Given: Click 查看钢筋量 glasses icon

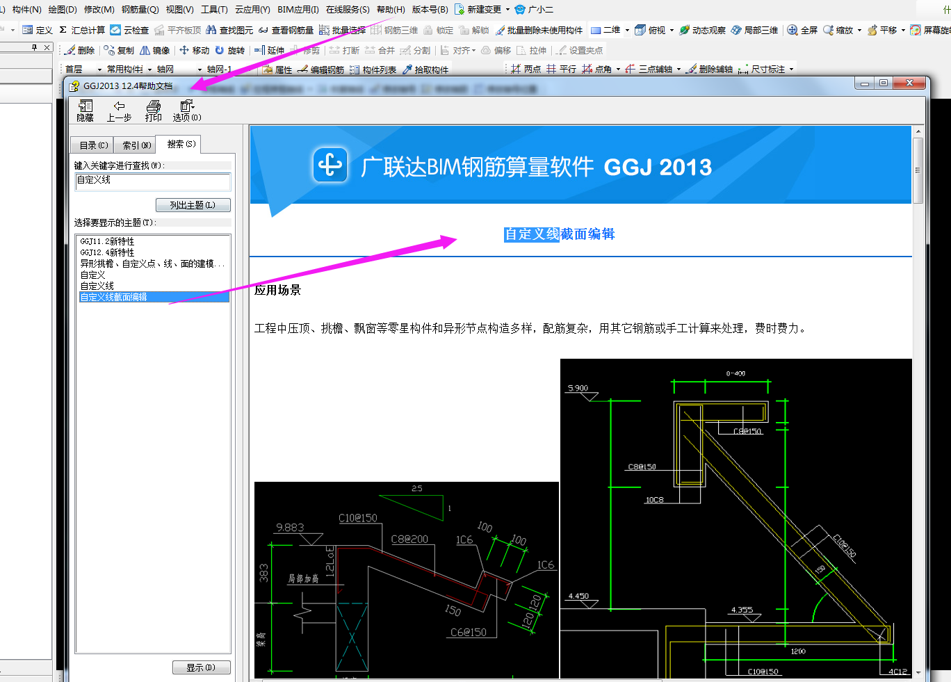Looking at the screenshot, I should (263, 30).
